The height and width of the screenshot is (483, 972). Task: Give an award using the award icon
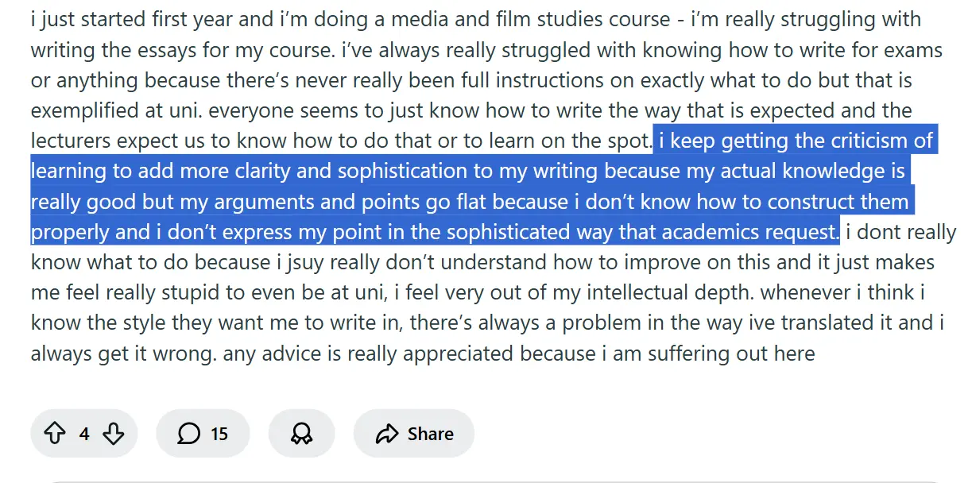tap(302, 434)
